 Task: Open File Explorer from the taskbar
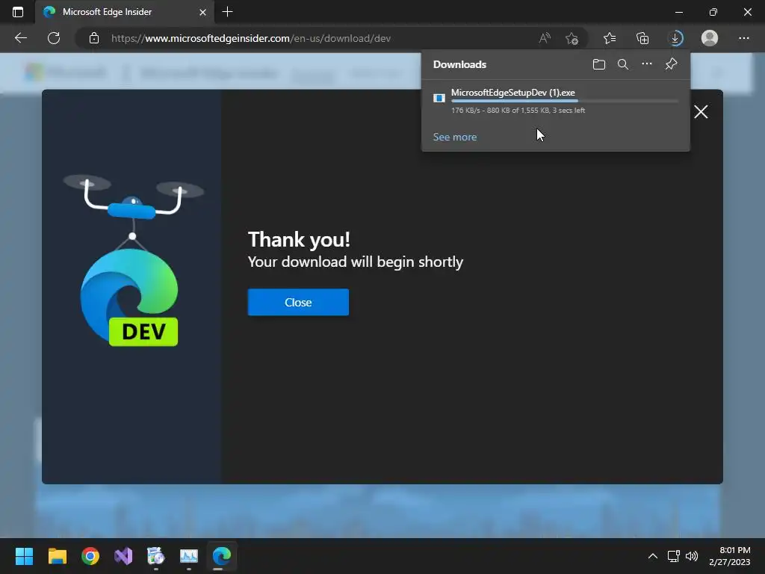57,556
